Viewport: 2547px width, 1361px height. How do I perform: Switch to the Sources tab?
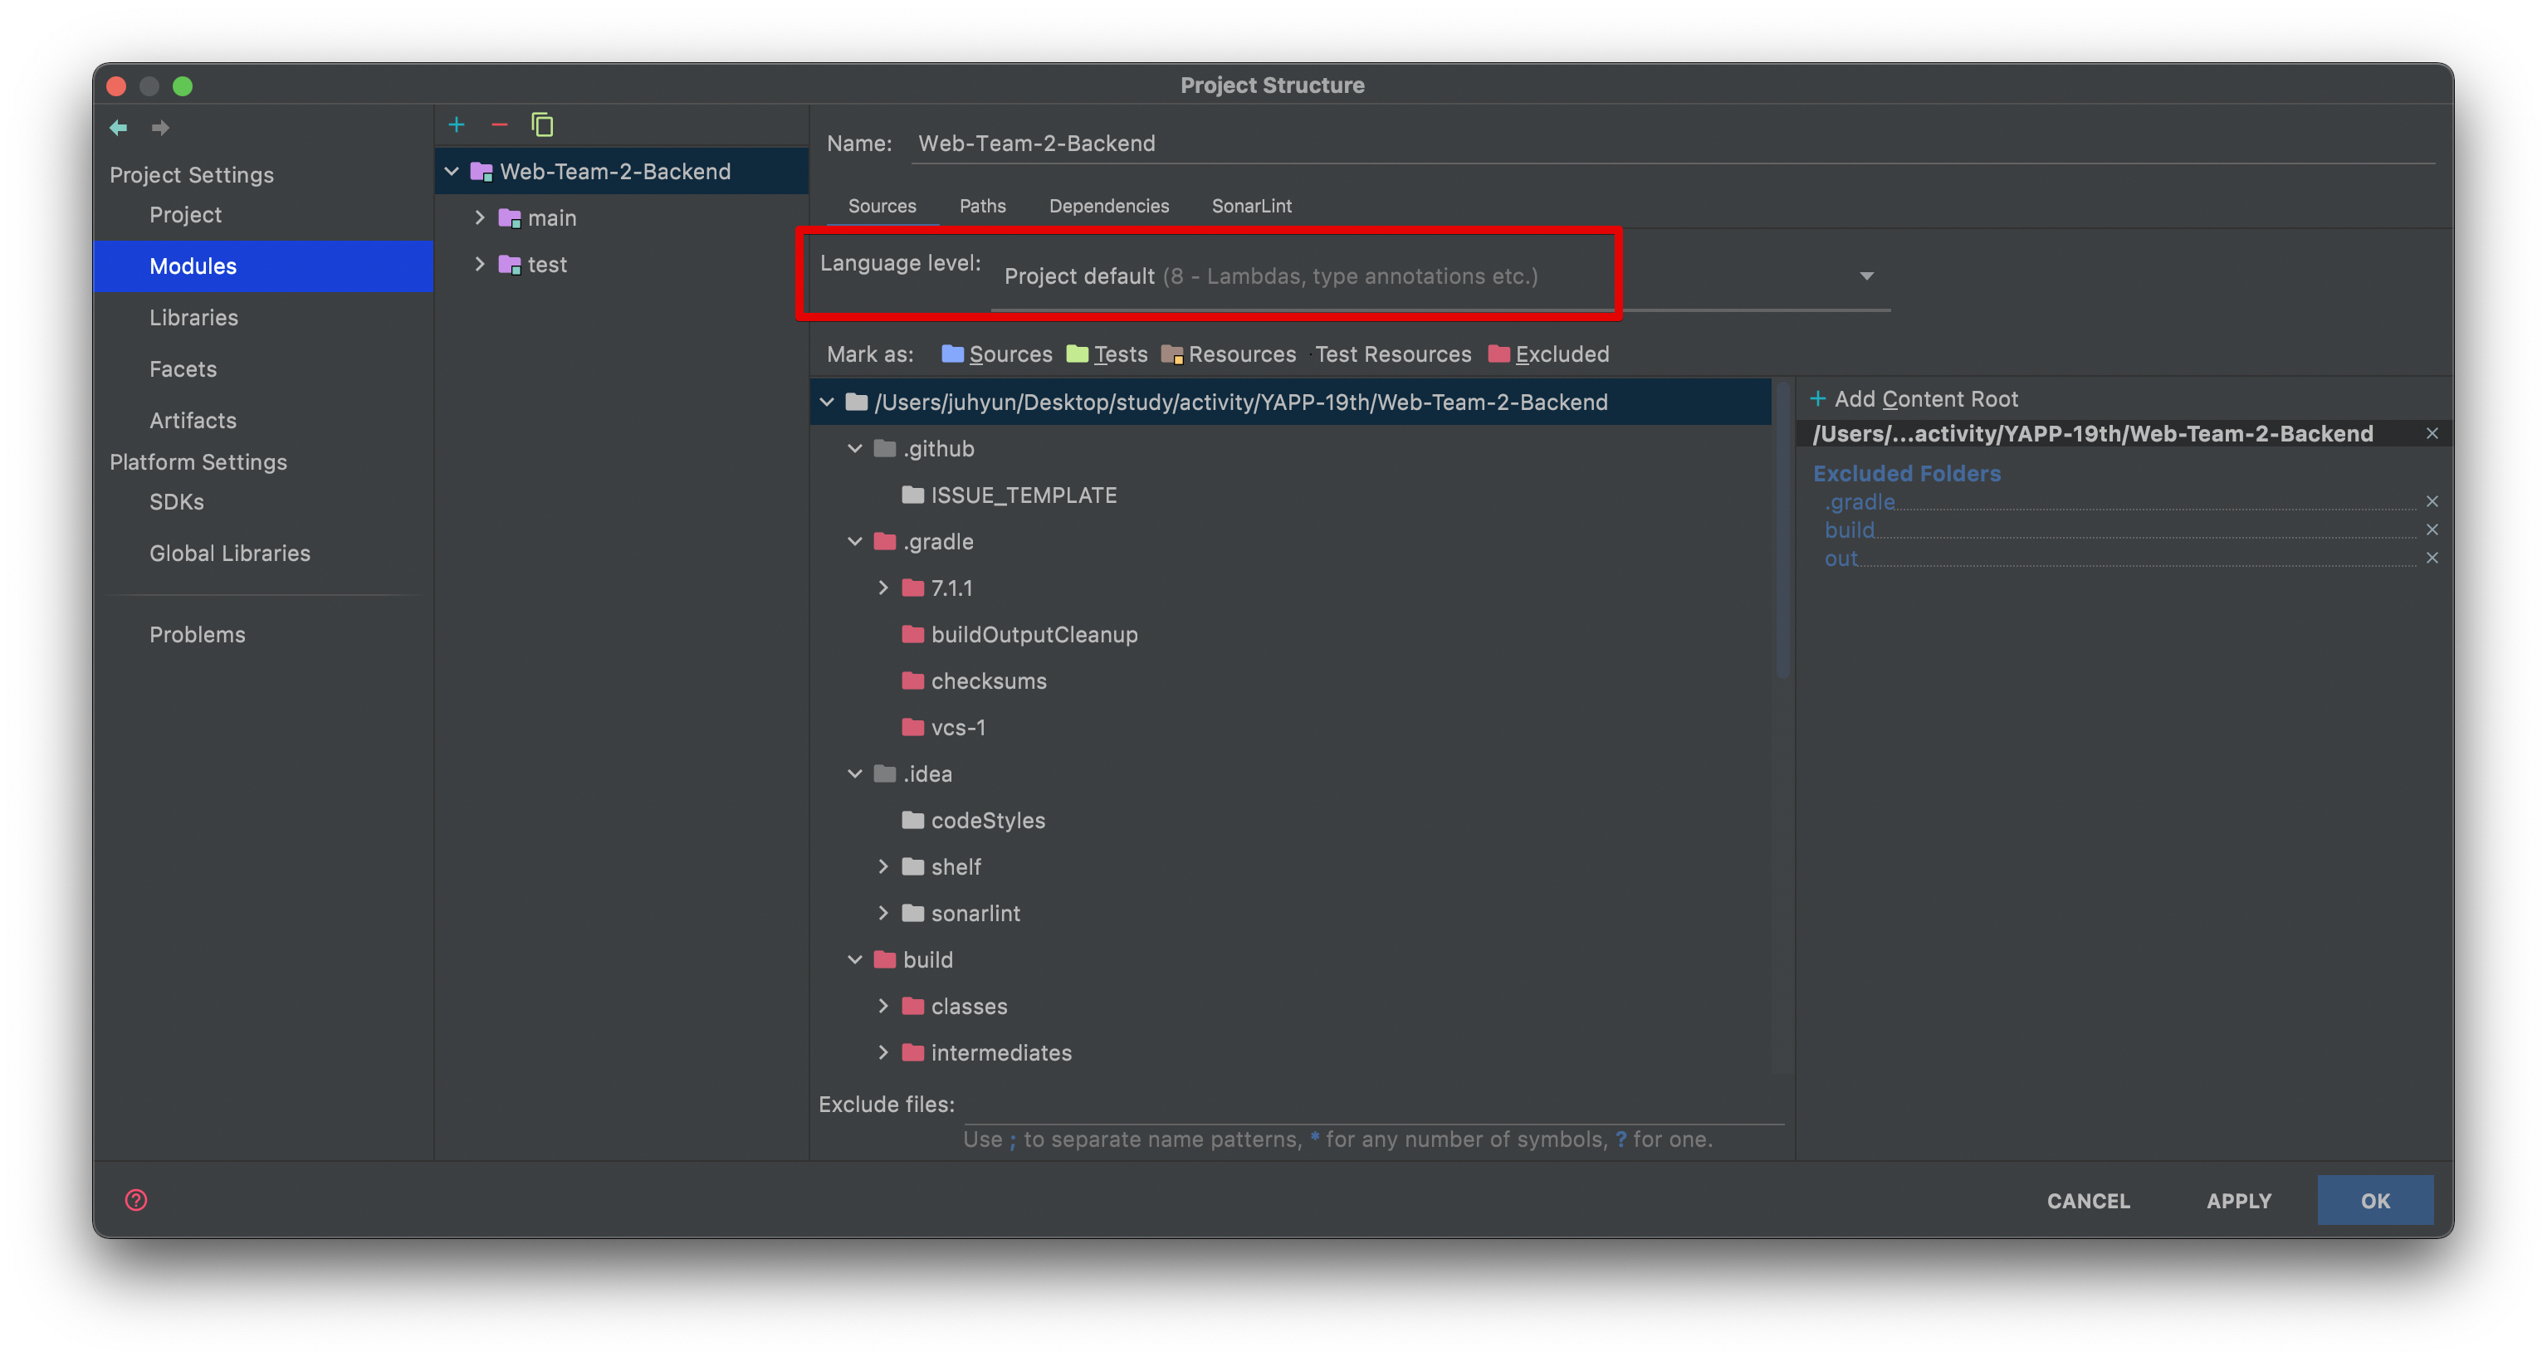point(882,206)
